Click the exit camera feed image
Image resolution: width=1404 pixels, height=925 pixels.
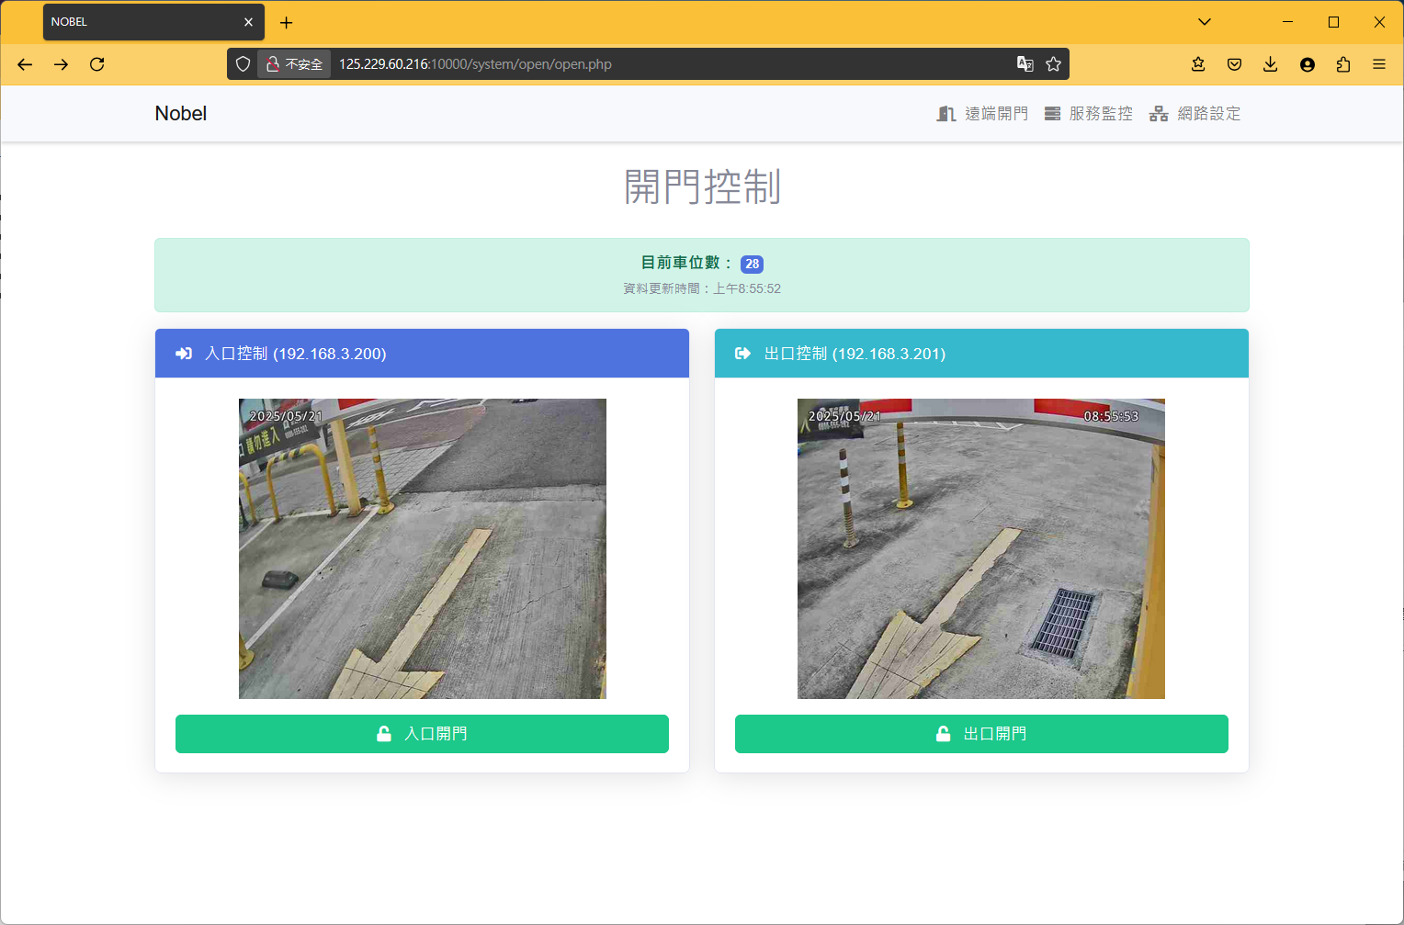click(x=981, y=548)
